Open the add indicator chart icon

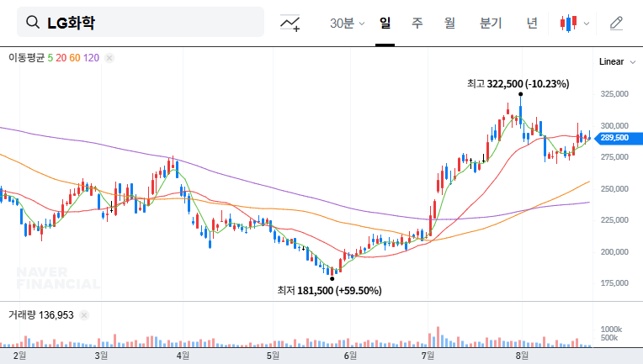290,23
